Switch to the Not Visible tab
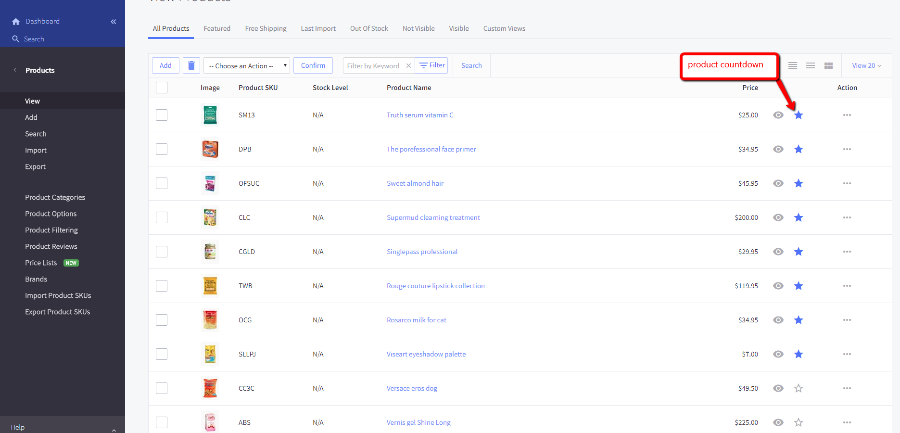The height and width of the screenshot is (433, 900). [418, 28]
